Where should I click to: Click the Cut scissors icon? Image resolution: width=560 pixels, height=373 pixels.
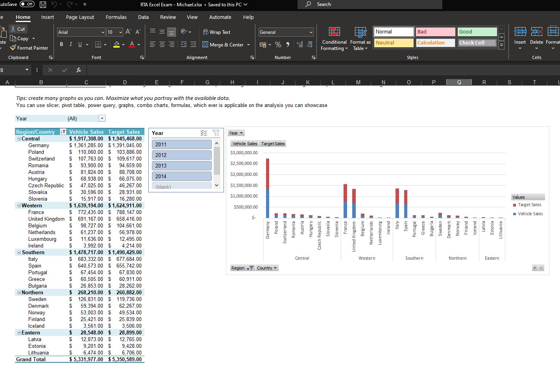tap(13, 29)
